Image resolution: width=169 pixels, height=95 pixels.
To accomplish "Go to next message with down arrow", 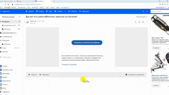I will coord(147,11).
